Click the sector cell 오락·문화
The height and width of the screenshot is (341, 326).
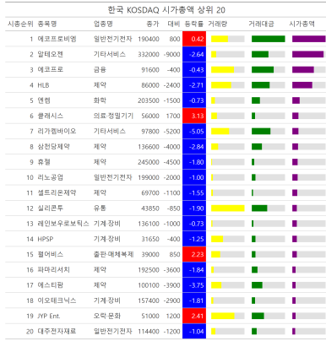click(107, 316)
